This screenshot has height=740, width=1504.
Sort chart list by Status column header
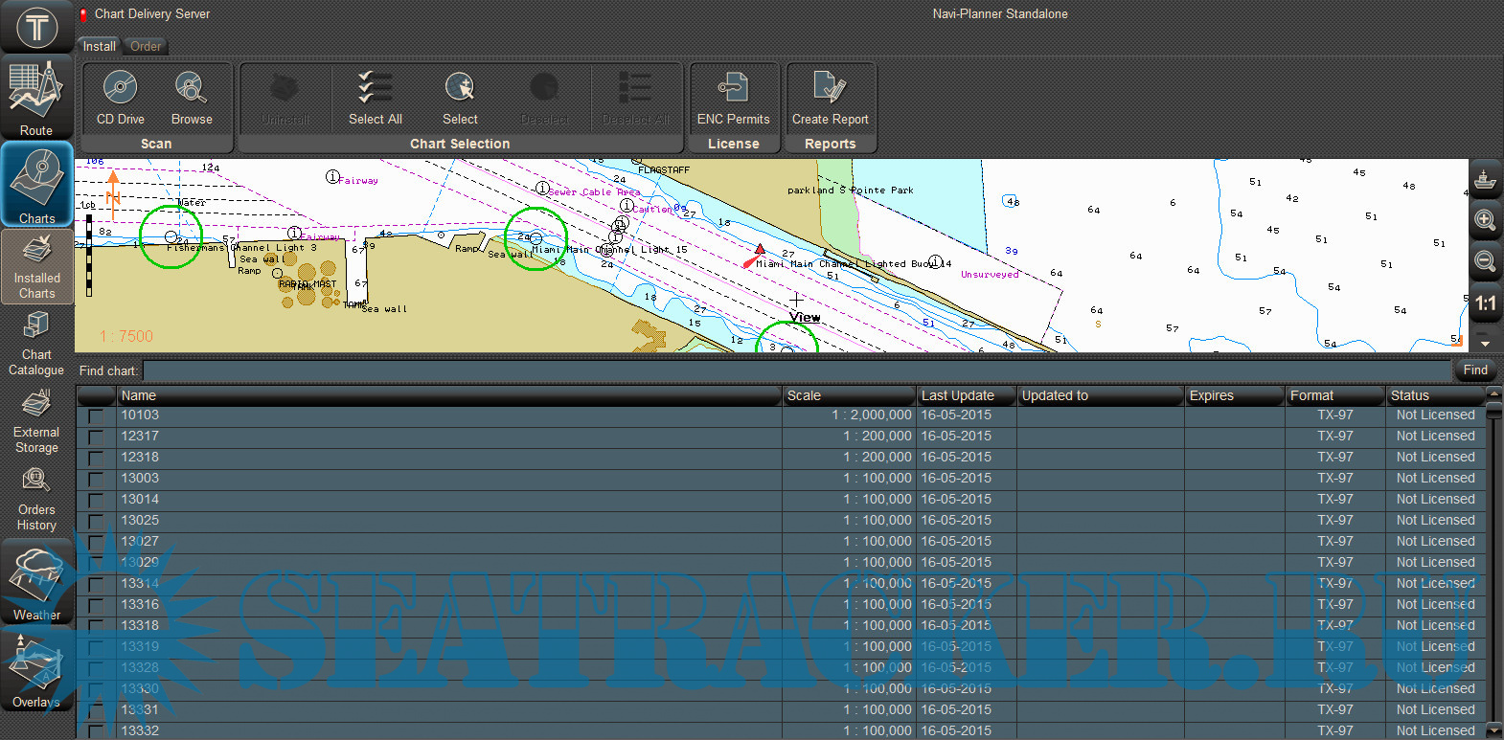1433,395
